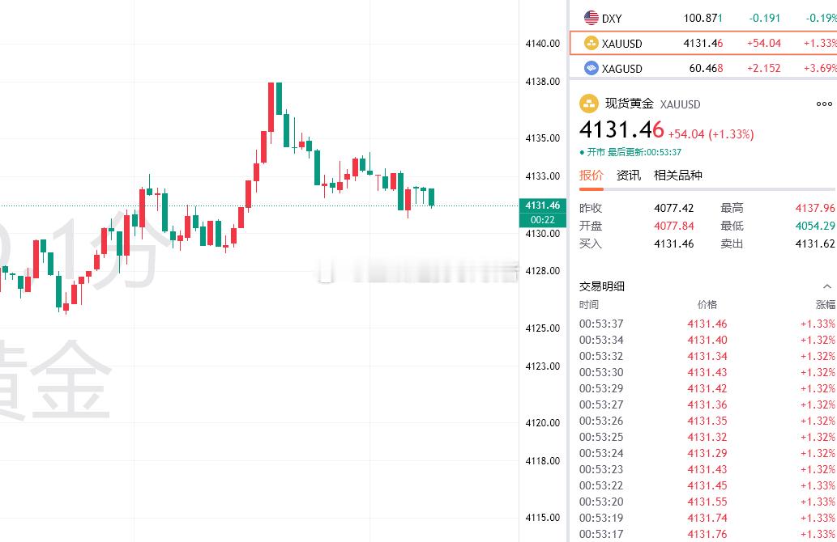Click the trade price 4131.35

(x=707, y=421)
